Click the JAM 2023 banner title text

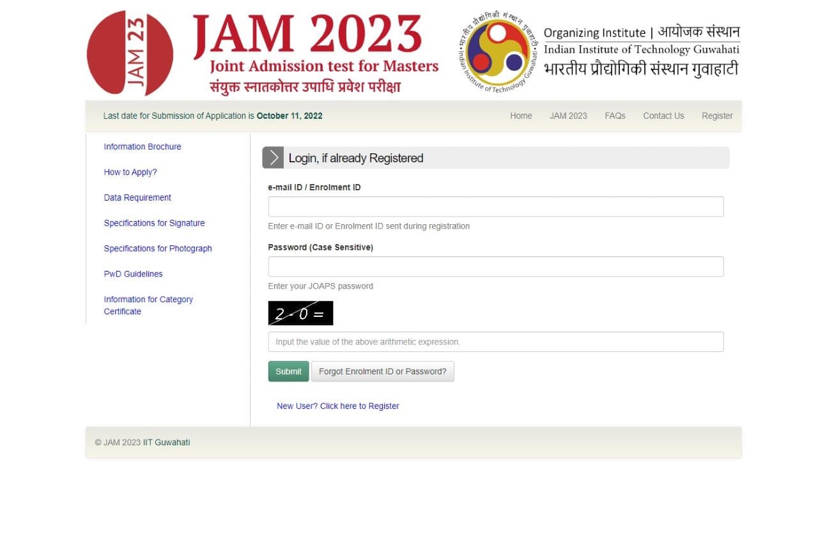[x=307, y=33]
